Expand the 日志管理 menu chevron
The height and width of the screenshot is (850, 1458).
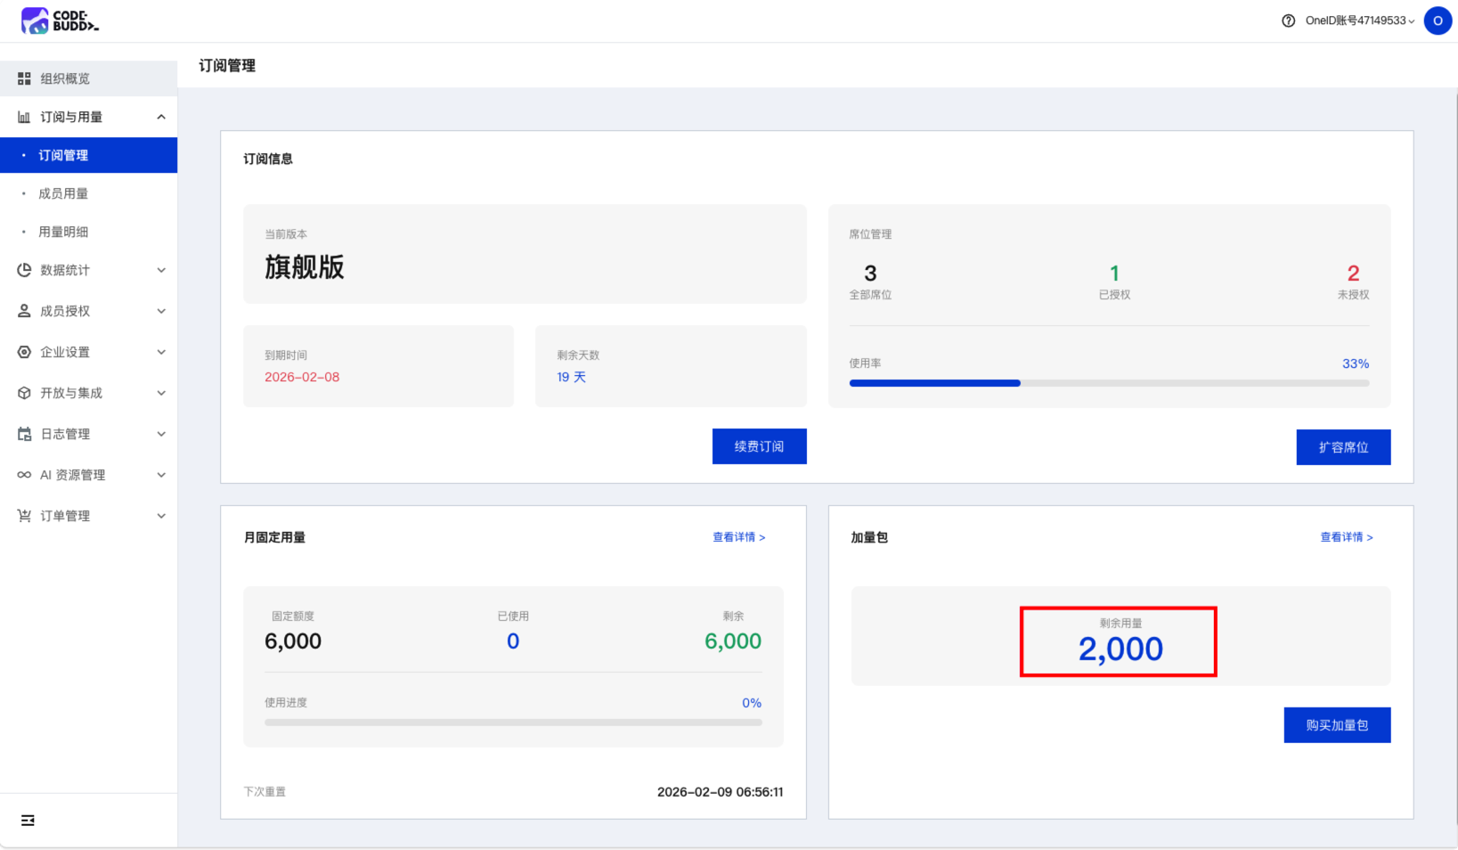tap(161, 434)
